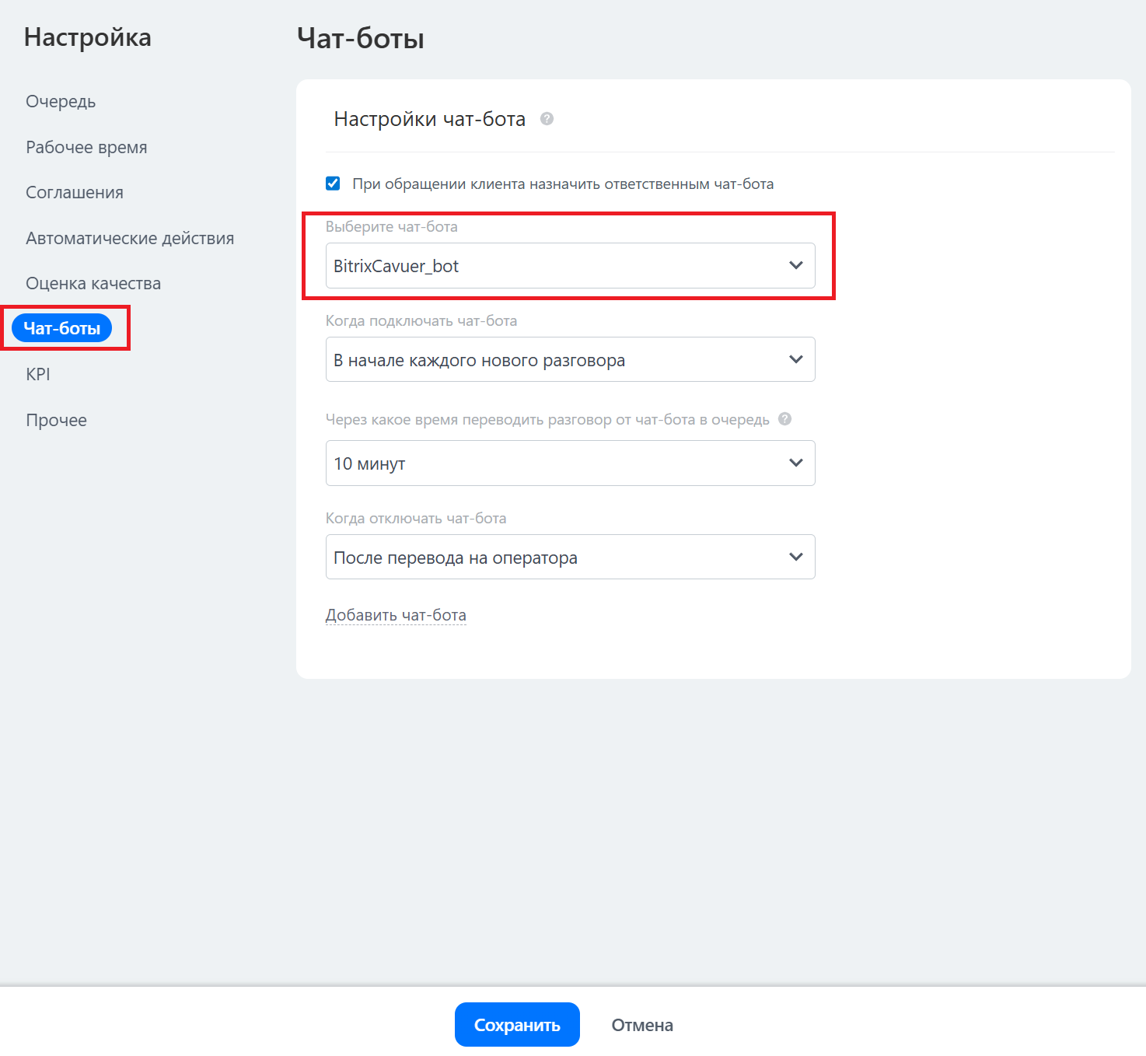Screen dimensions: 1146x1056
Task: Select the Соглашения sidebar item
Action: pos(75,193)
